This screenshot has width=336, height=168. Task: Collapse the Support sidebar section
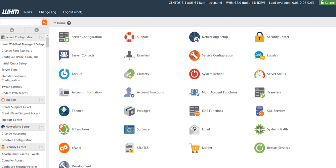(x=42, y=100)
